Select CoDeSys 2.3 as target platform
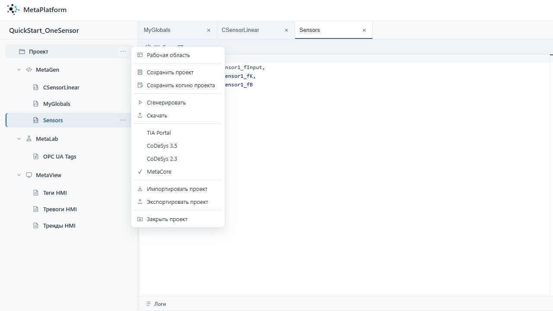Screen dimensions: 553x311 click(x=178, y=159)
